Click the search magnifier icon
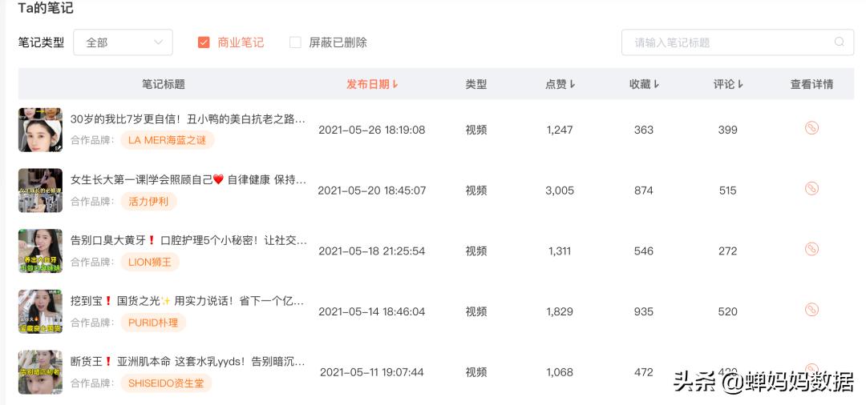866x405 pixels. click(839, 42)
